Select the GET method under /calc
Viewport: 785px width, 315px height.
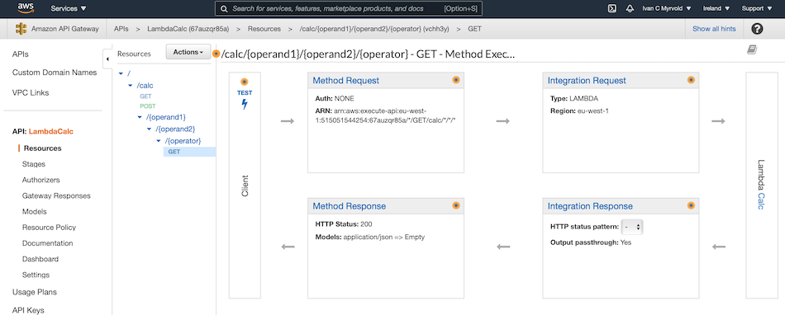coord(145,96)
